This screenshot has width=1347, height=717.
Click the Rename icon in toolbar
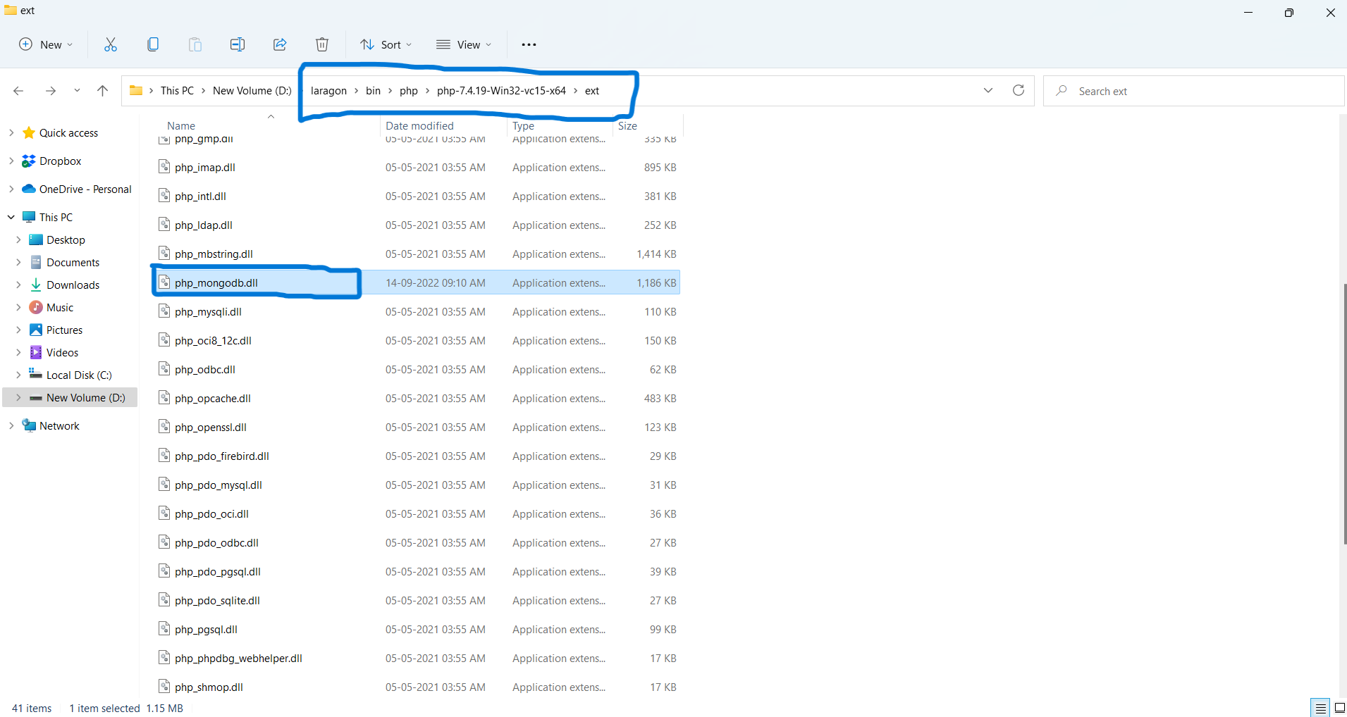click(x=238, y=44)
